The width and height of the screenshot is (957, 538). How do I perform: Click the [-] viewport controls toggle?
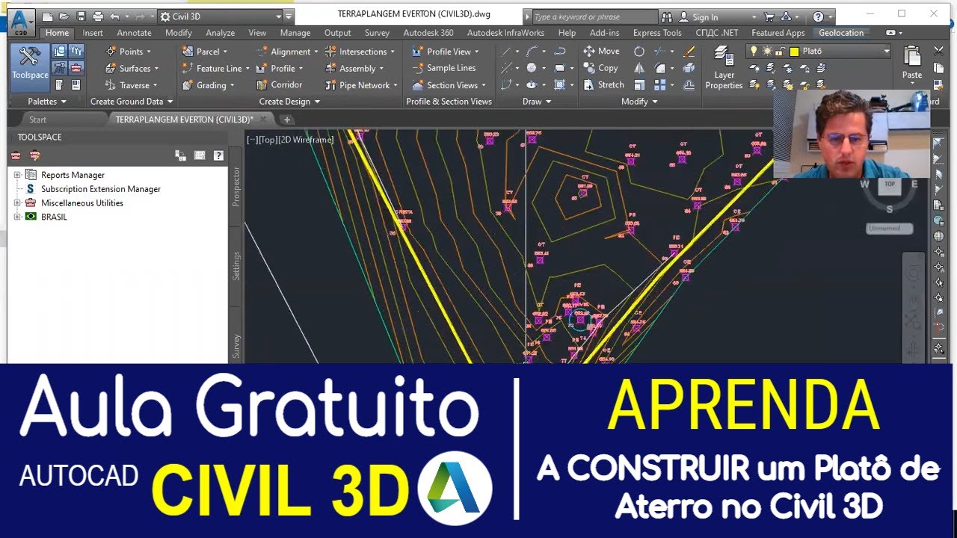pos(252,140)
